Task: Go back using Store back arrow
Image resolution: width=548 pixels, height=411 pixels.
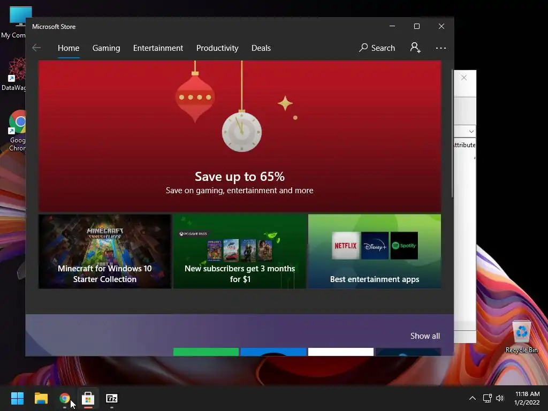Action: click(36, 48)
